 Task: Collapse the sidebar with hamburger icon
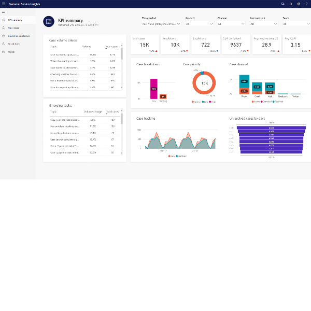pyautogui.click(x=3, y=11)
